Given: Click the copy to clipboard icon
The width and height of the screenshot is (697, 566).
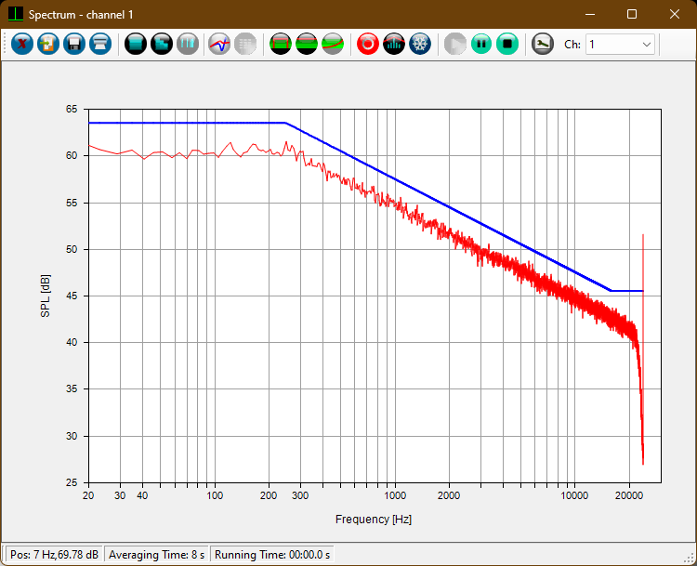Looking at the screenshot, I should [x=48, y=44].
